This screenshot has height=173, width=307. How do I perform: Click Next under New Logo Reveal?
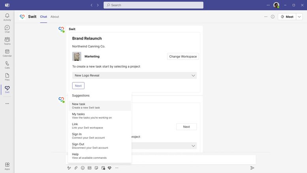pyautogui.click(x=78, y=86)
